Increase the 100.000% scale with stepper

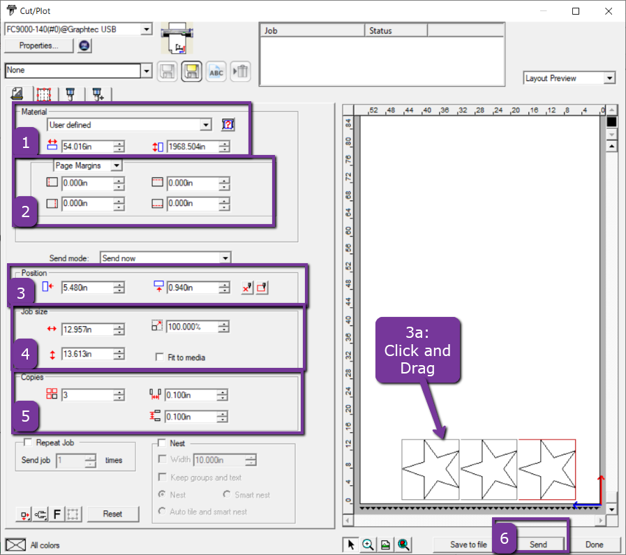click(x=224, y=324)
